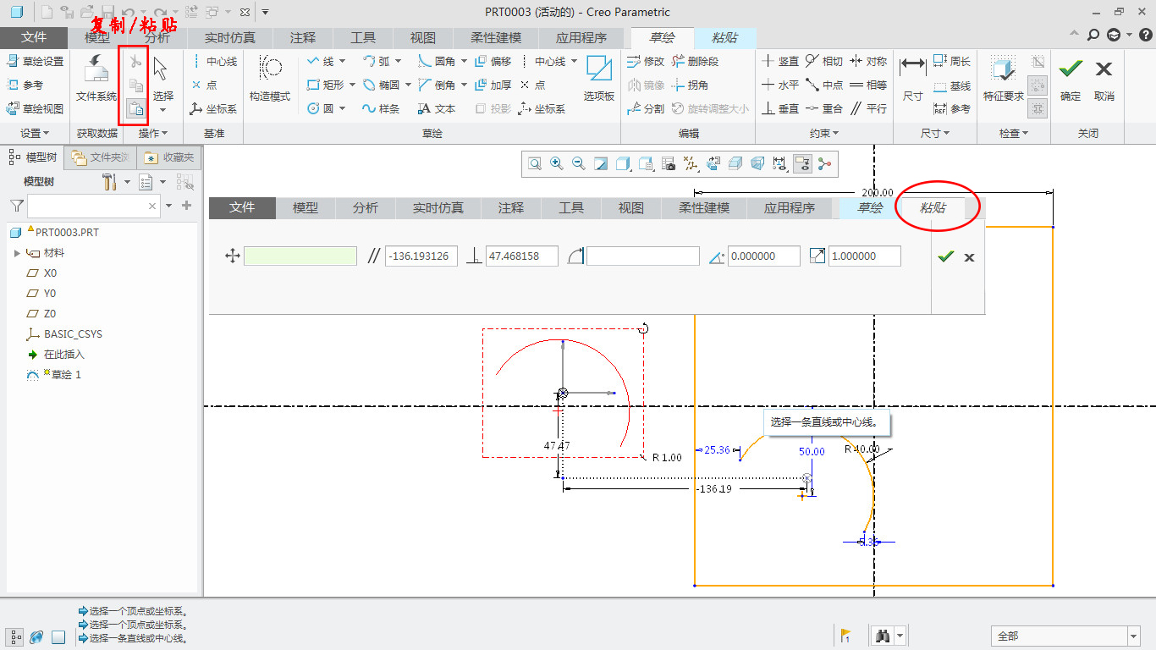Viewport: 1156px width, 650px height.
Task: Expand the 材料 node in model tree
Action: (x=17, y=253)
